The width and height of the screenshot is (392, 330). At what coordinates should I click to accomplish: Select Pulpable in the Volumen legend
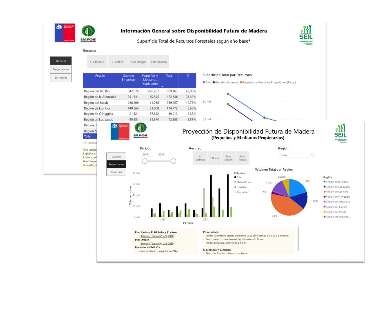241,187
